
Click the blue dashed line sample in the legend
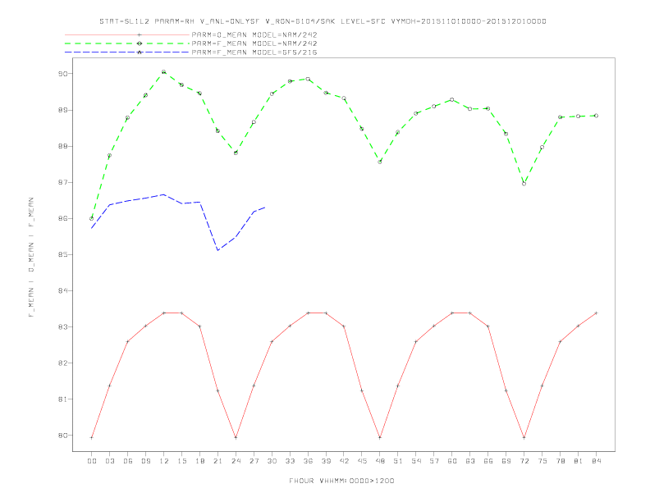coord(127,52)
